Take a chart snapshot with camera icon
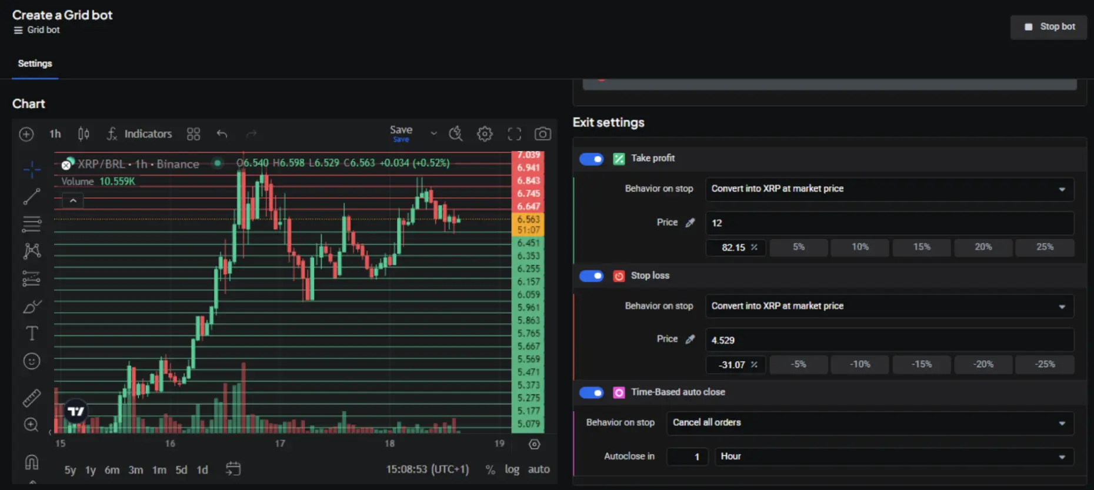Screen dimensions: 1094x490 coord(543,134)
